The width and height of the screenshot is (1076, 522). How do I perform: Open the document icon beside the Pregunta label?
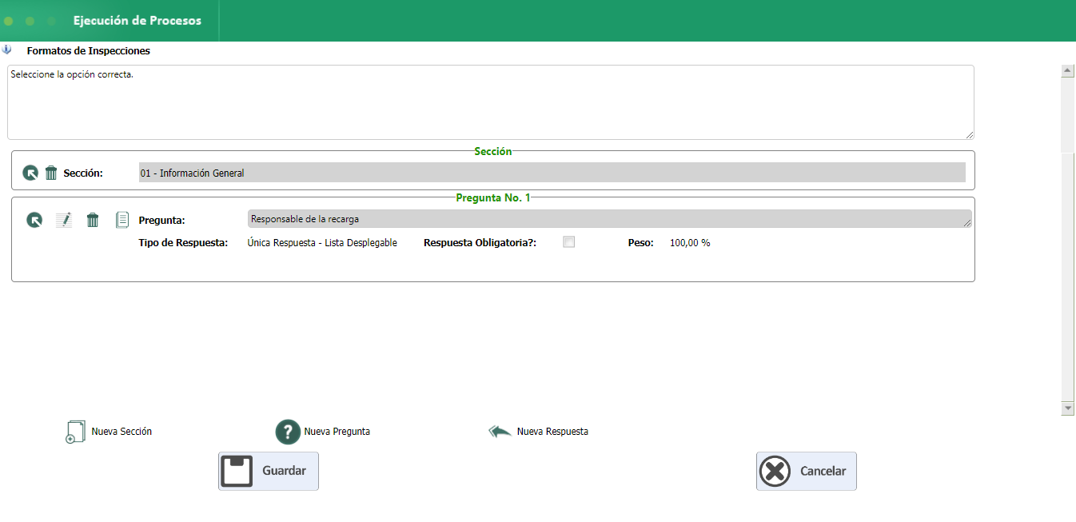pos(122,220)
